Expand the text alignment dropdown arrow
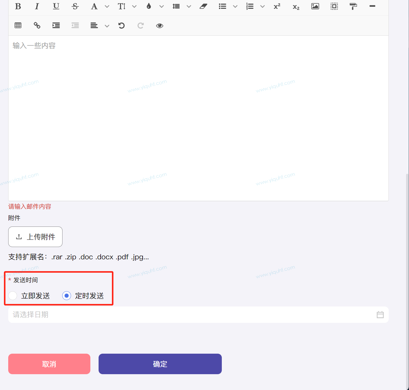The image size is (409, 390). pyautogui.click(x=107, y=26)
